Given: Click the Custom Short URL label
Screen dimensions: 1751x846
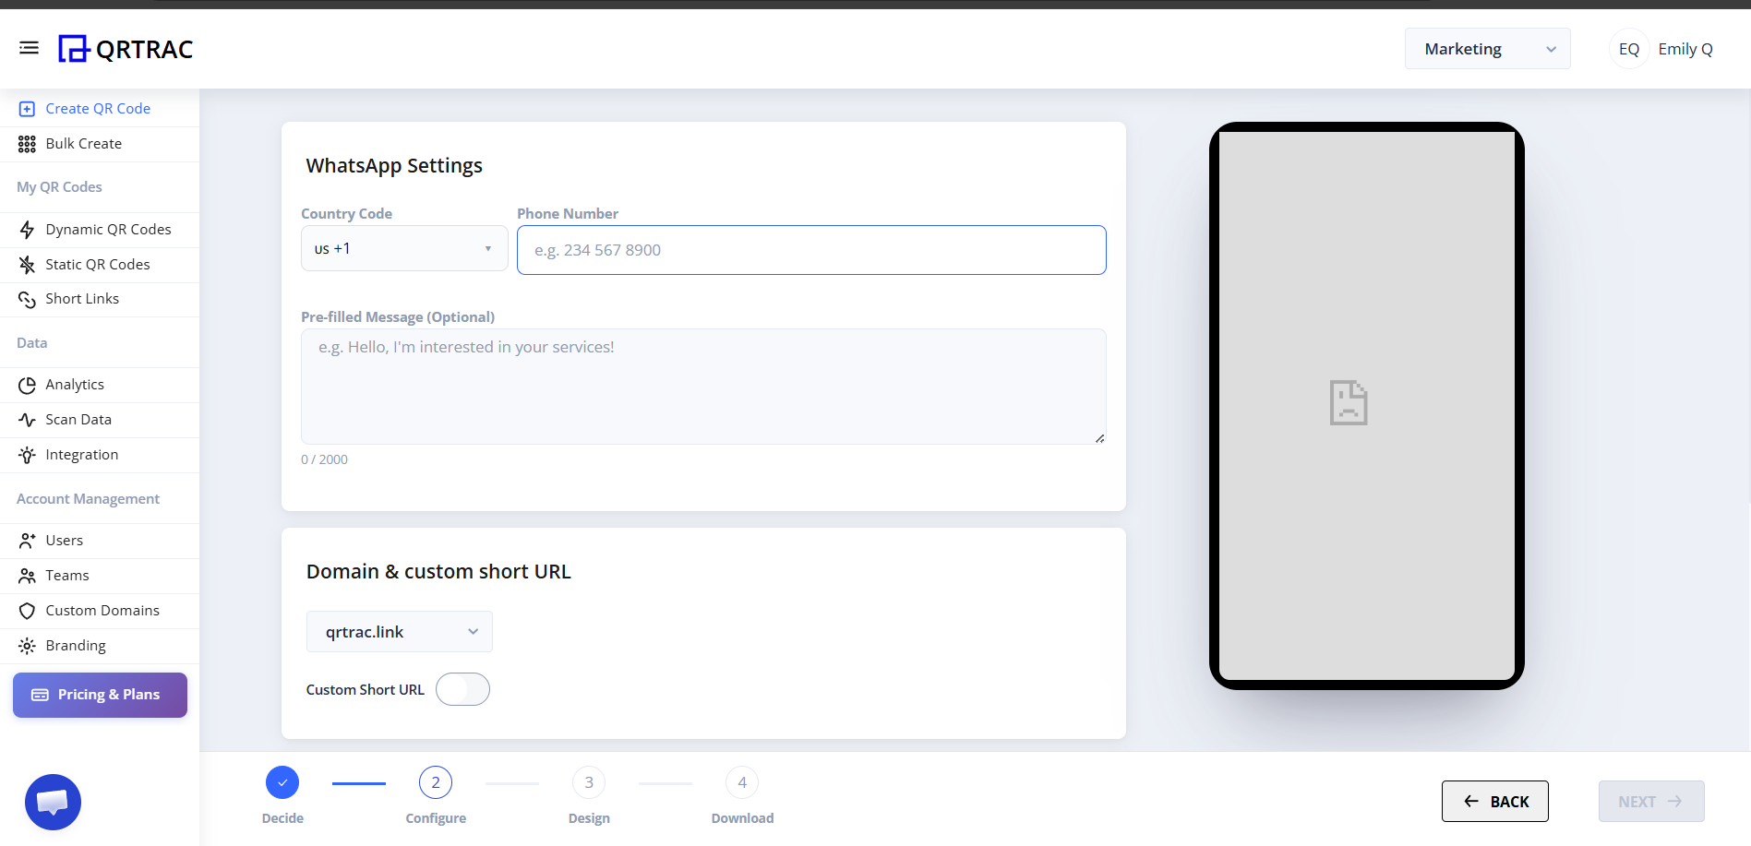Looking at the screenshot, I should 366,690.
